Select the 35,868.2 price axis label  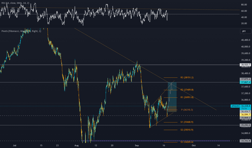[245, 118]
